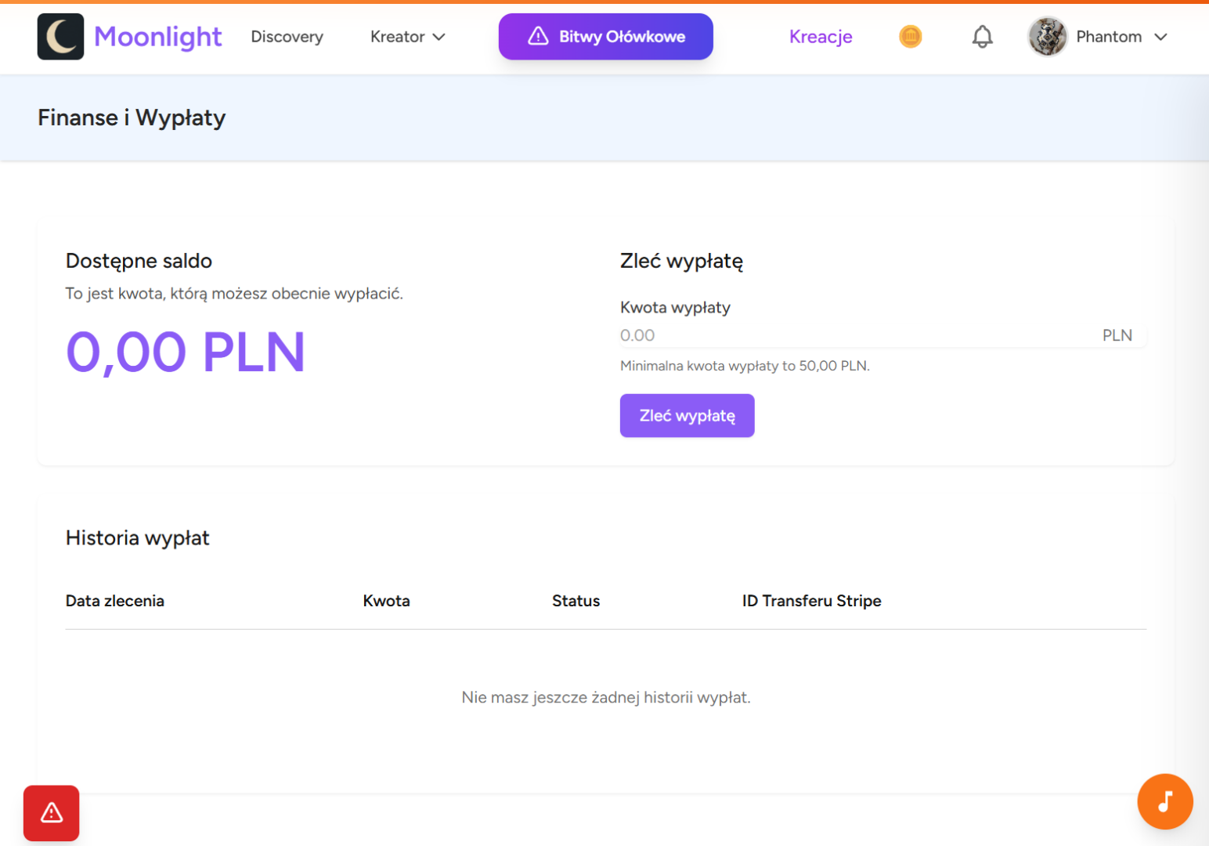Click the ID Transferu Stripe column header
This screenshot has height=846, width=1209.
click(x=811, y=601)
